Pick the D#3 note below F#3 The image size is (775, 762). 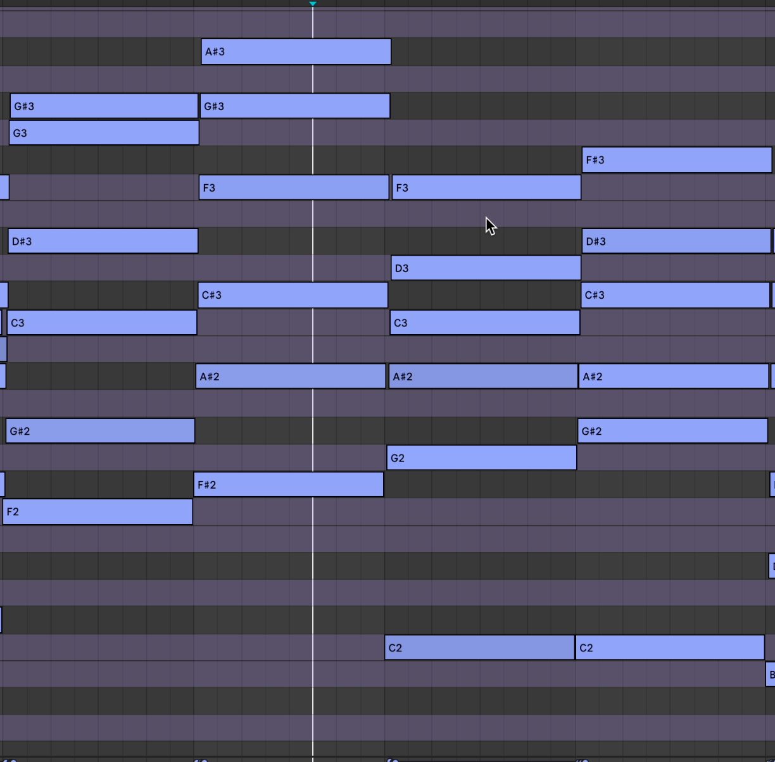click(676, 241)
